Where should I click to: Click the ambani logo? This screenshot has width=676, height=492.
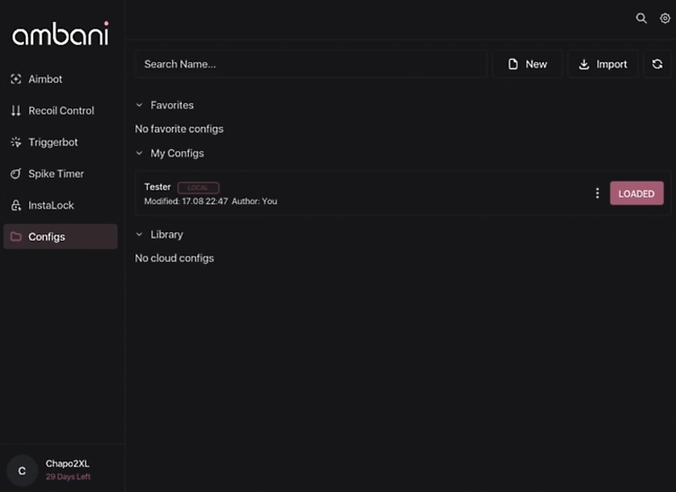pos(61,34)
